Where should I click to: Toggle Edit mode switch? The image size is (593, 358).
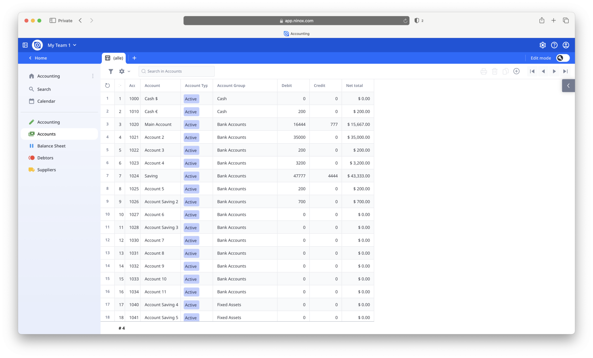tap(562, 58)
